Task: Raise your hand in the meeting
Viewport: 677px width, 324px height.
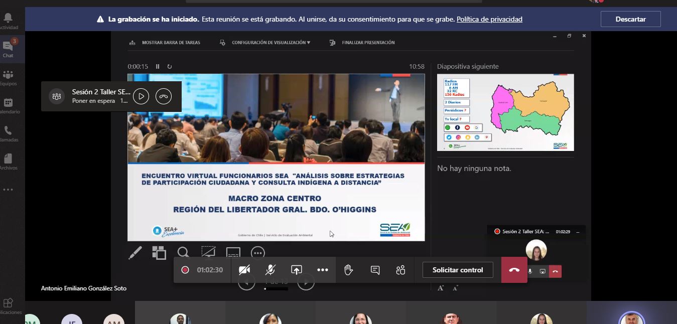Action: [349, 270]
